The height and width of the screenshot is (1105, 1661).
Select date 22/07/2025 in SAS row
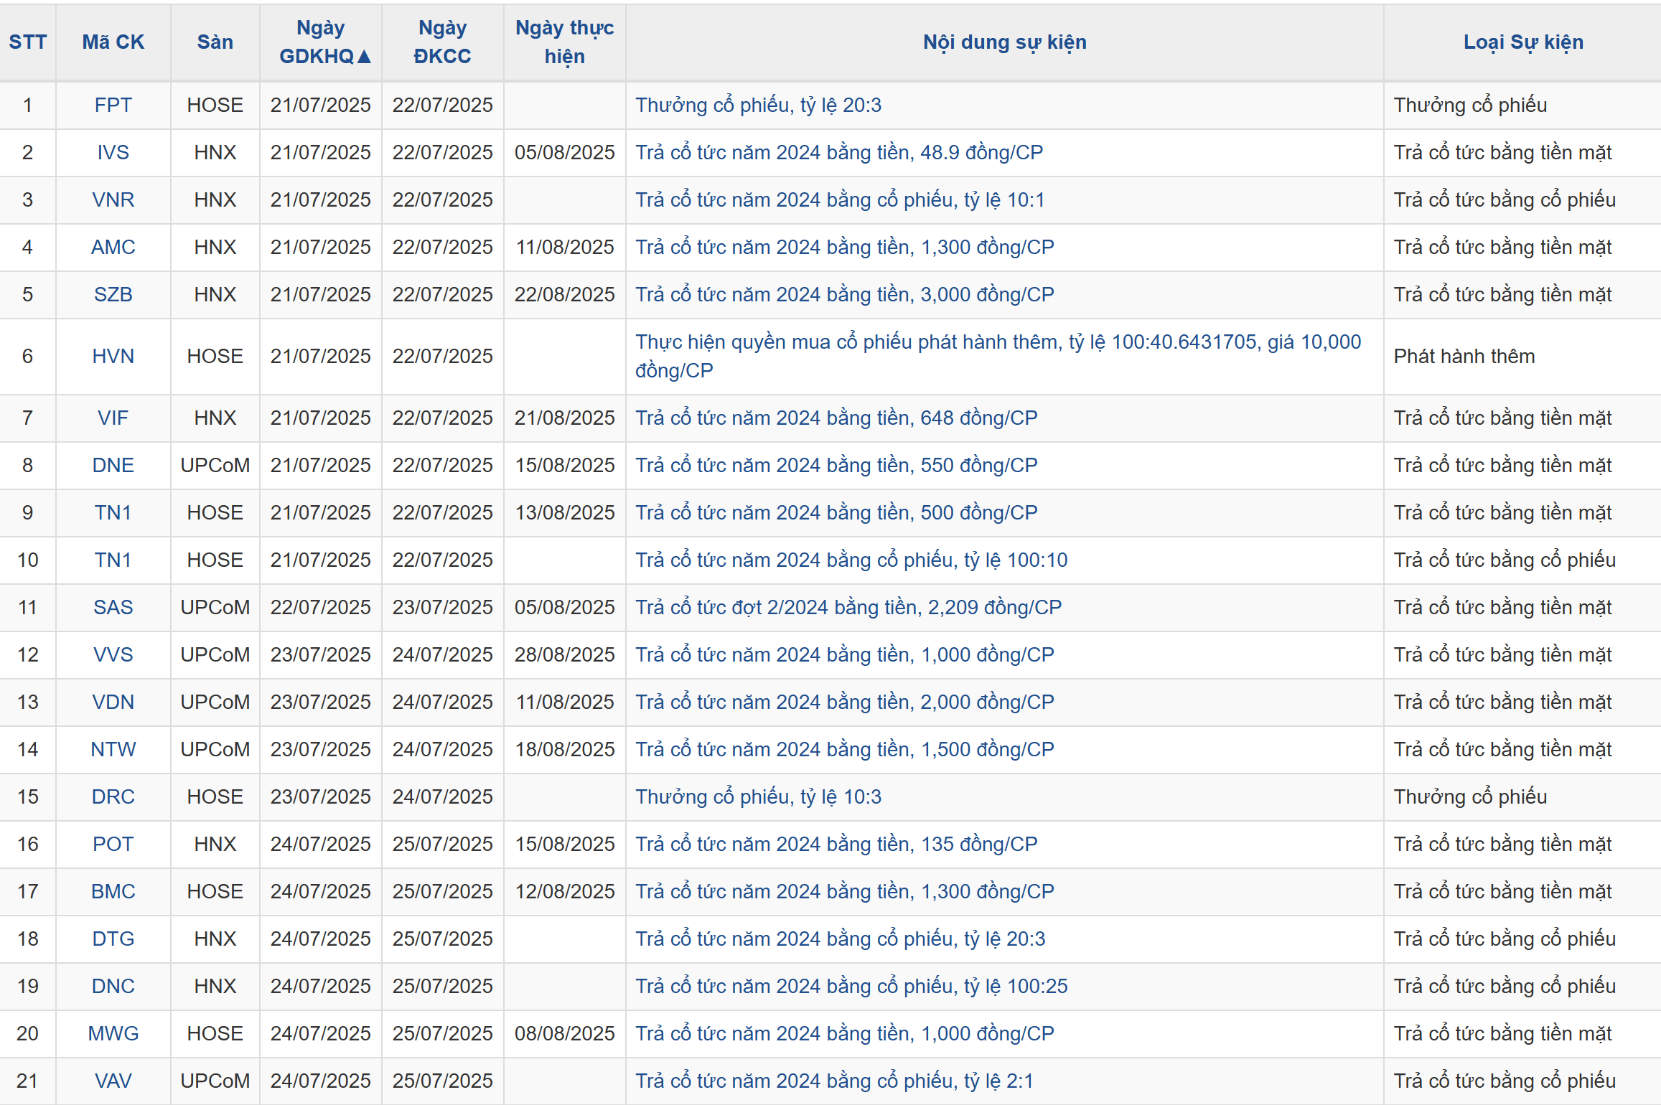click(320, 607)
